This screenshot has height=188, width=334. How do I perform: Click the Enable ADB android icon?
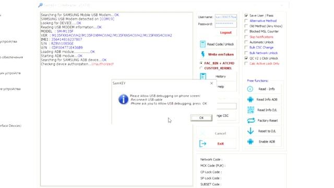point(250,142)
